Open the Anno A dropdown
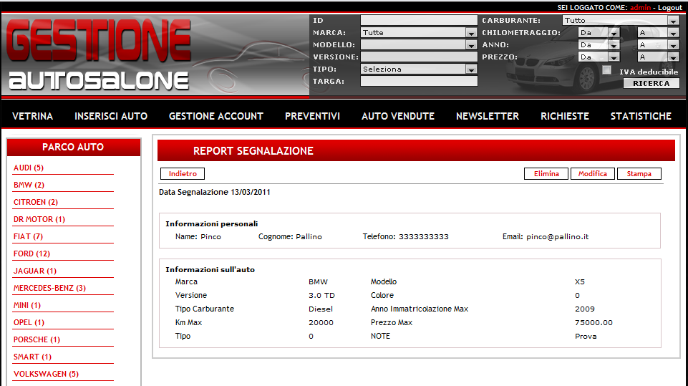Image resolution: width=688 pixels, height=386 pixels. tap(658, 45)
